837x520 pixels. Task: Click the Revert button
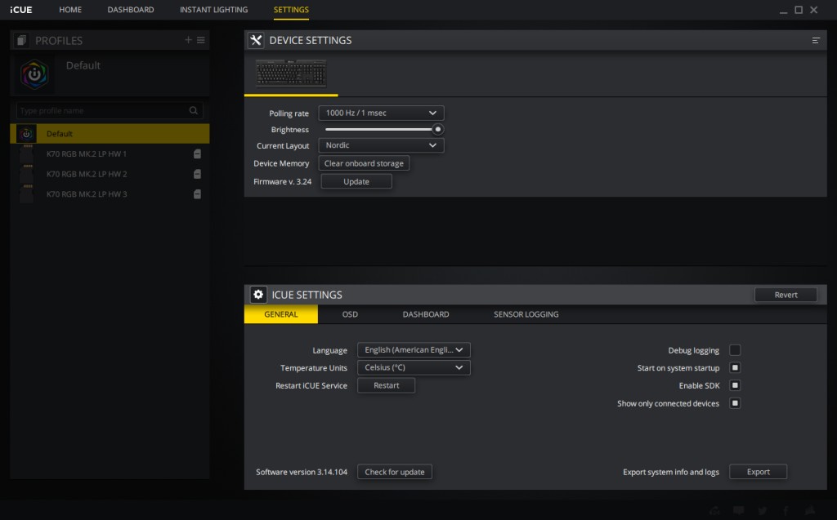[x=786, y=295]
